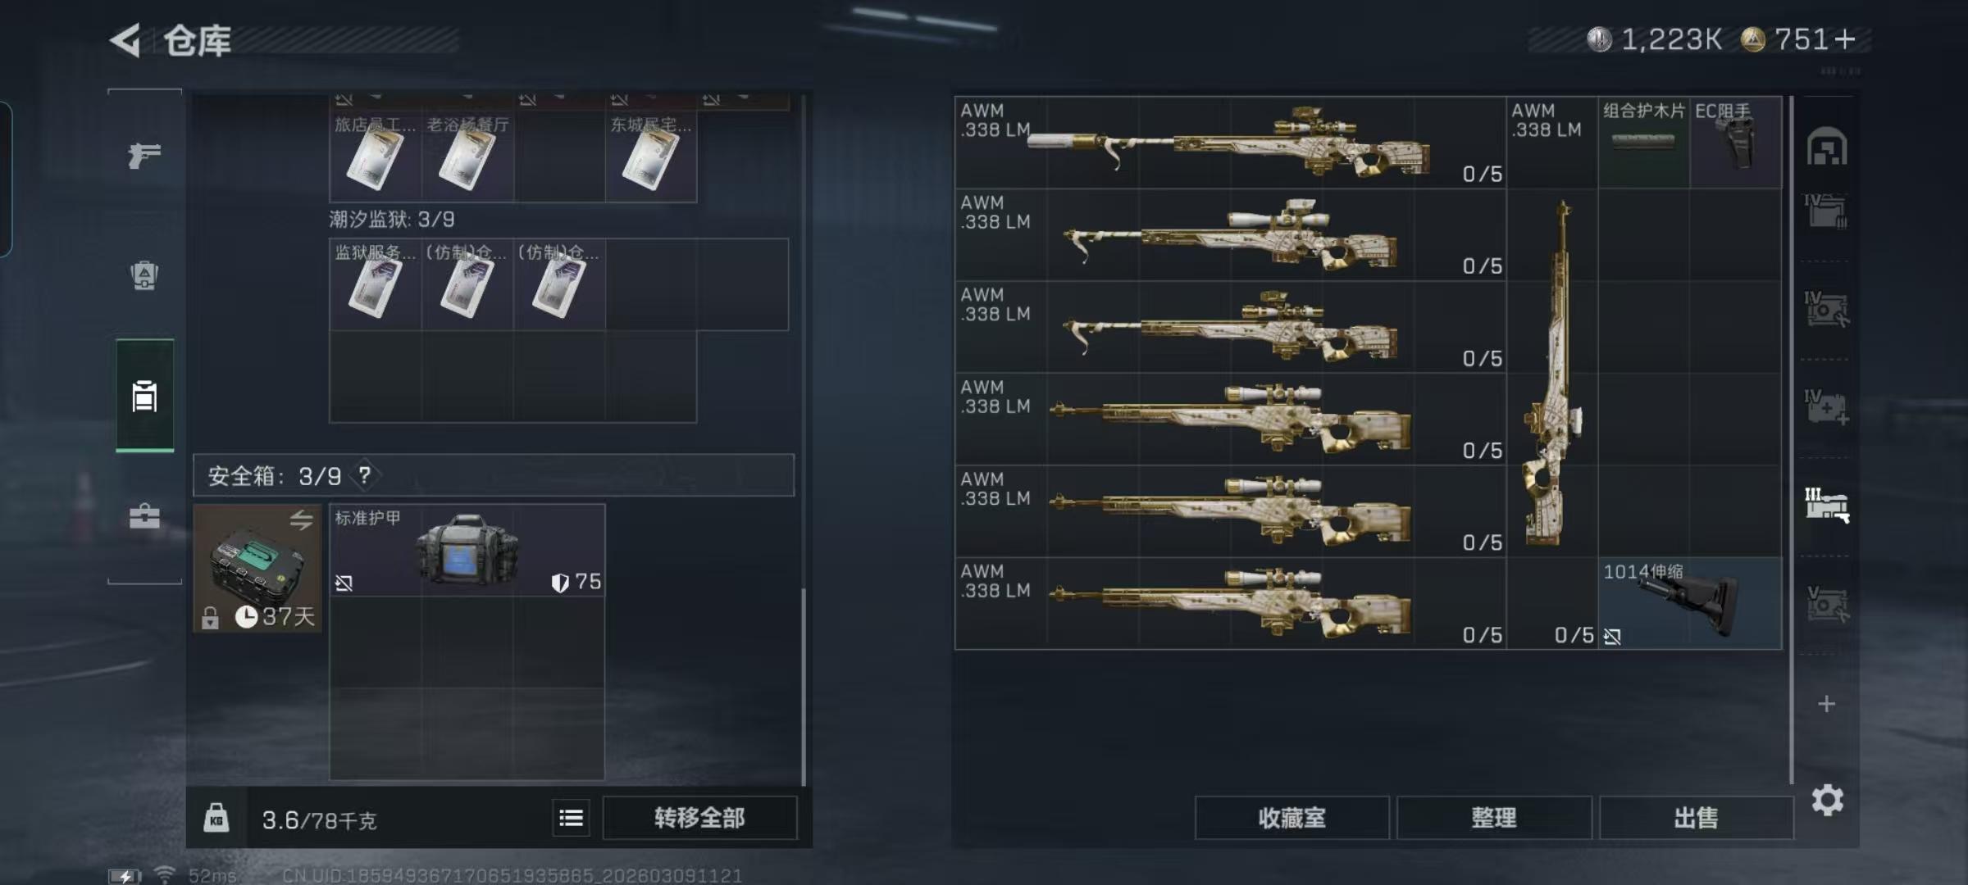Select the tier IV medical crate icon
Screen dimensions: 1968x885
(1826, 407)
